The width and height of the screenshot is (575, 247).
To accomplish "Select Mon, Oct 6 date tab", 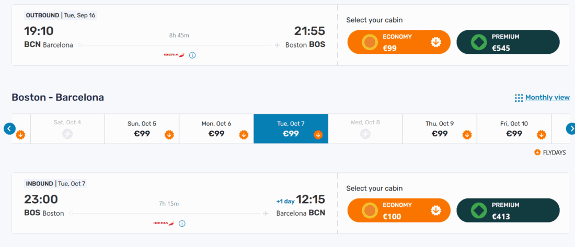I will click(x=216, y=128).
